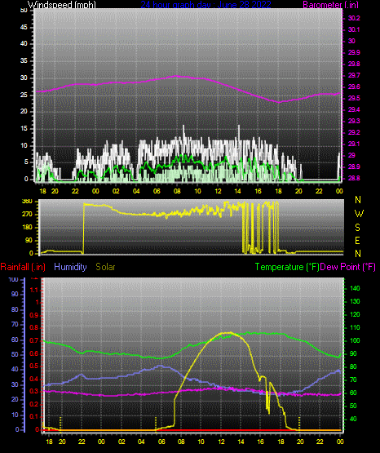Click the 12 hour label under the bottom graph
The width and height of the screenshot is (380, 453).
tap(221, 442)
